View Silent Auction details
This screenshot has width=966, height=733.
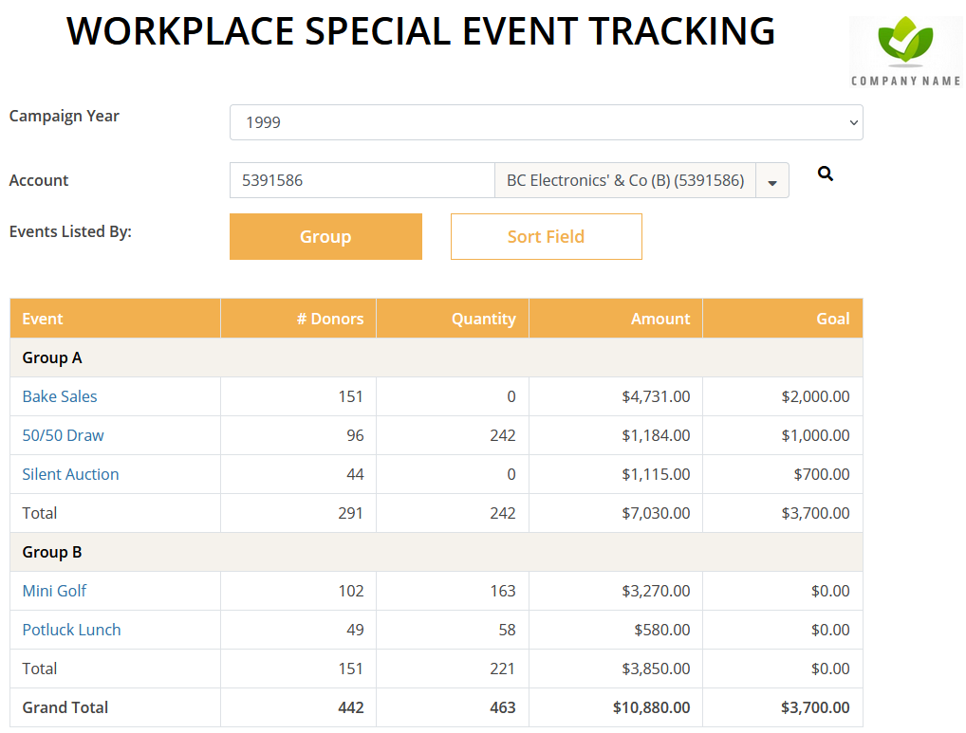pos(70,474)
